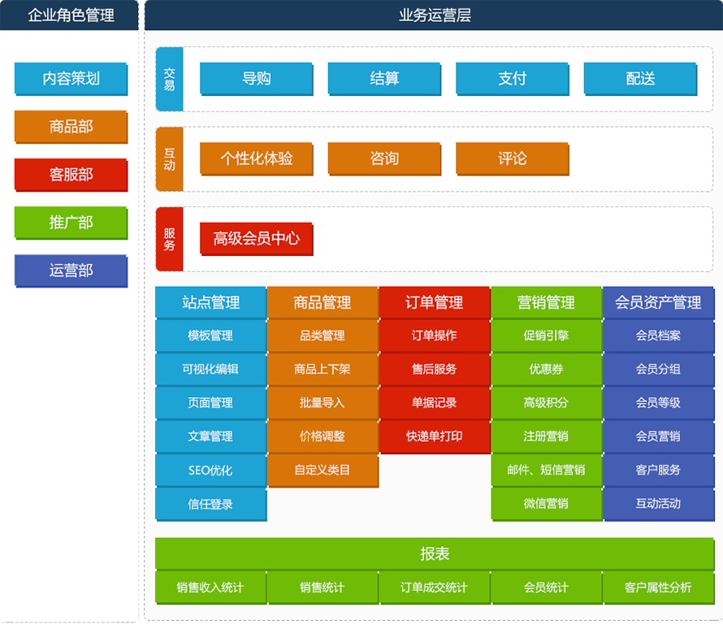Open 高级会员中心

pos(256,239)
